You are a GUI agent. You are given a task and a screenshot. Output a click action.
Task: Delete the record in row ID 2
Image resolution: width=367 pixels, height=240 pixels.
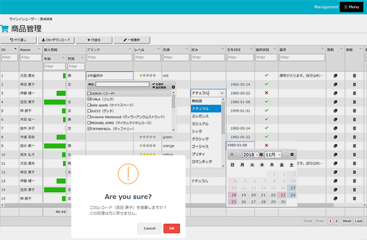coord(354,84)
